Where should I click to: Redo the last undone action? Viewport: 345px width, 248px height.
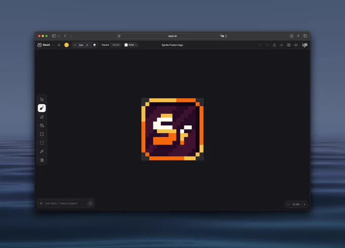coord(267,45)
